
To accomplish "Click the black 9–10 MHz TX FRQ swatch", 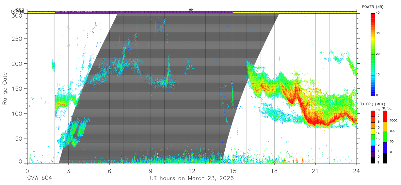I will pyautogui.click(x=373, y=160).
